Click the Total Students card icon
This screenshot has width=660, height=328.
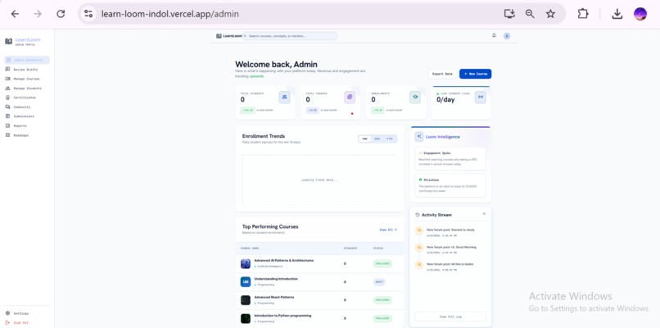point(284,98)
